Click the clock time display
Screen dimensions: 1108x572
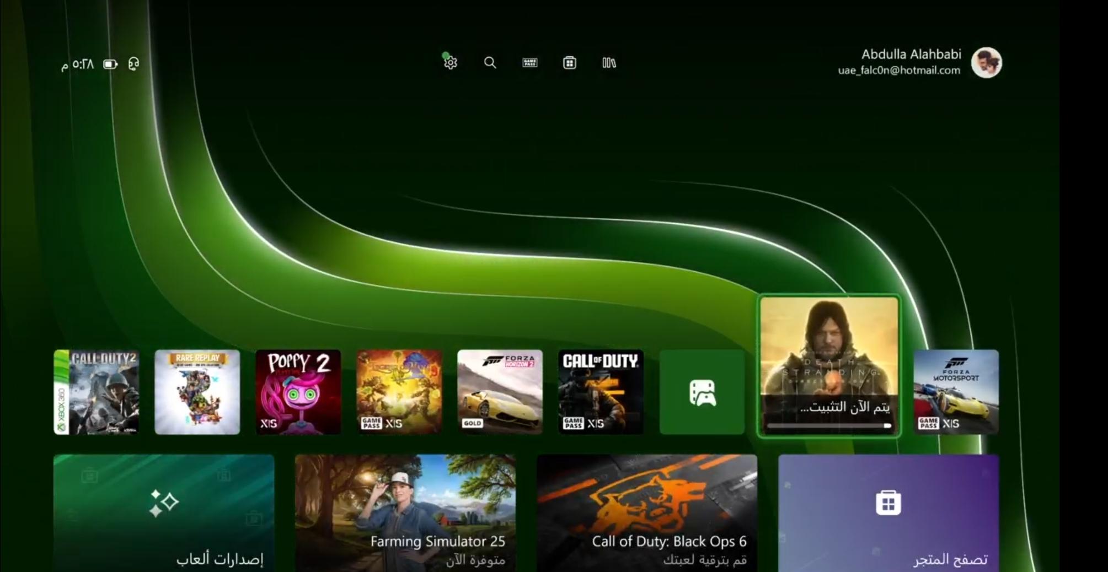coord(77,64)
